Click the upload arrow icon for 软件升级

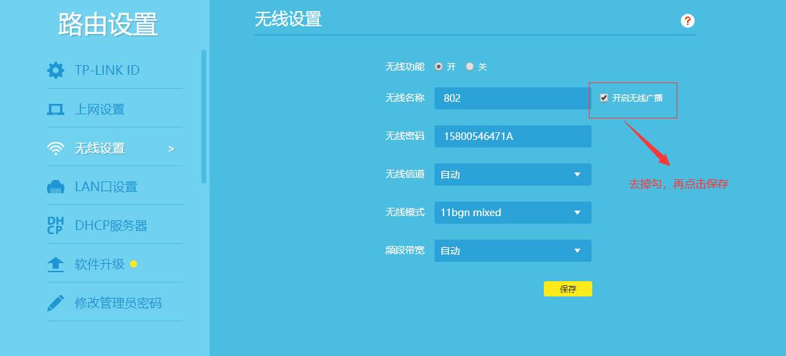(x=55, y=264)
